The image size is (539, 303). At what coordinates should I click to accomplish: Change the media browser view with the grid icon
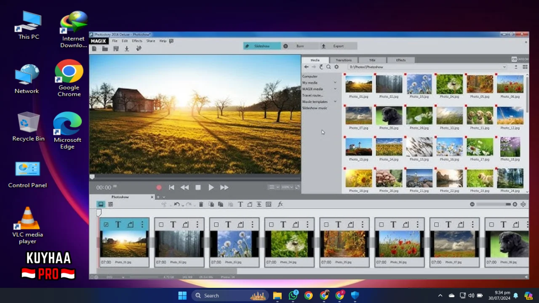(x=525, y=67)
